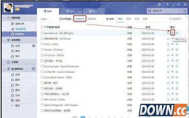Viewport: 189px width, 118px height.
Task: Open the title bar dropdown menu icon
Action: (x=168, y=4)
